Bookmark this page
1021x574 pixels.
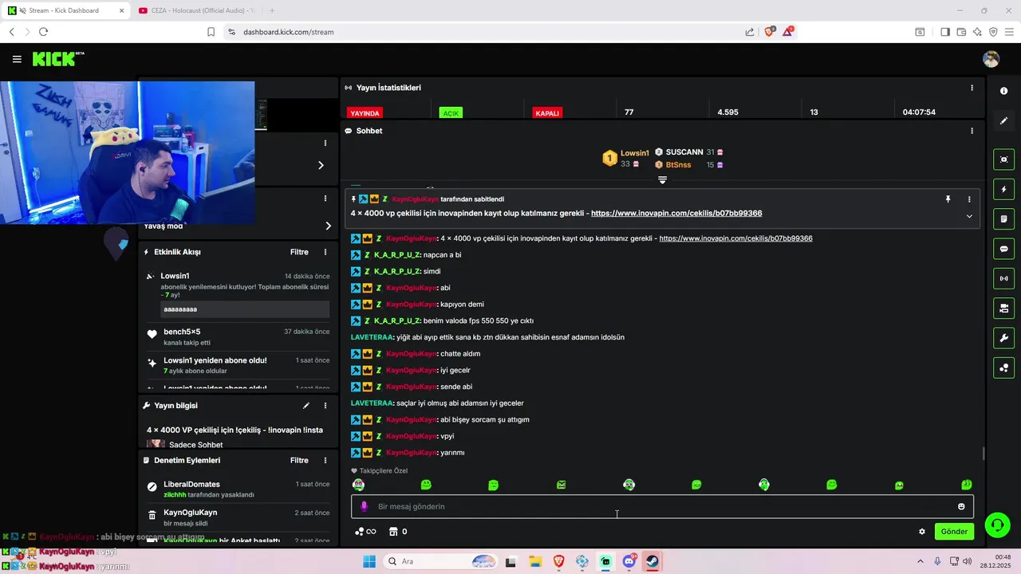(x=211, y=32)
